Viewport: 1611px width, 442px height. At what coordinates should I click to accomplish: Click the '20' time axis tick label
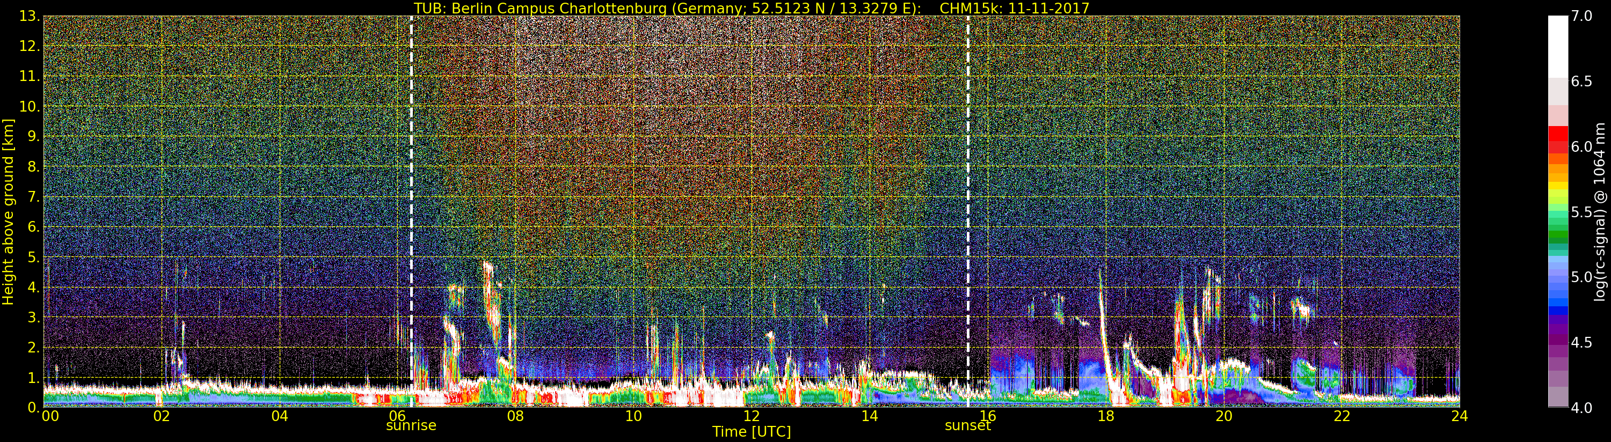pyautogui.click(x=1223, y=416)
